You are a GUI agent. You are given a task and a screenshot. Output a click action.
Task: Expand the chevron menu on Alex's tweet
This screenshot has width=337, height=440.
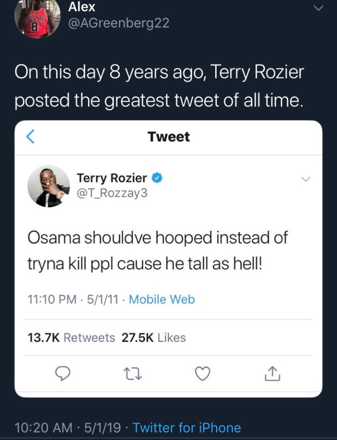click(318, 8)
